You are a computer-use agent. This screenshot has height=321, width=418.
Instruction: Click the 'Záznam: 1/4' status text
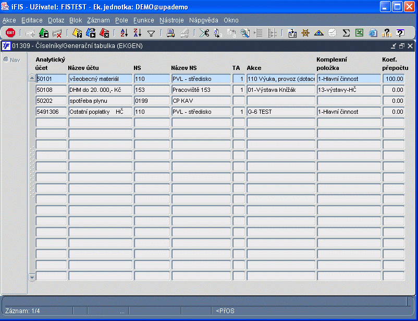click(x=22, y=311)
